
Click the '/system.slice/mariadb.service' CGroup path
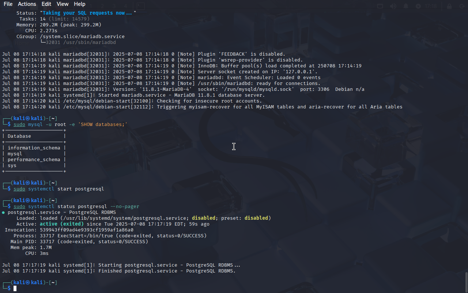click(x=82, y=36)
